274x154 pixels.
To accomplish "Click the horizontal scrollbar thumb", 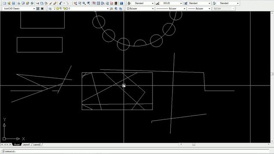I will click(194, 145).
